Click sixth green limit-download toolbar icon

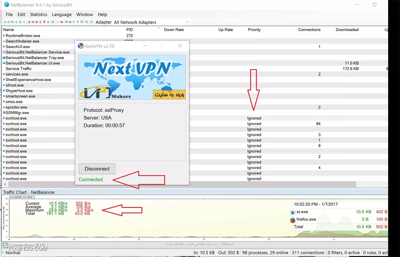[x=24, y=22]
